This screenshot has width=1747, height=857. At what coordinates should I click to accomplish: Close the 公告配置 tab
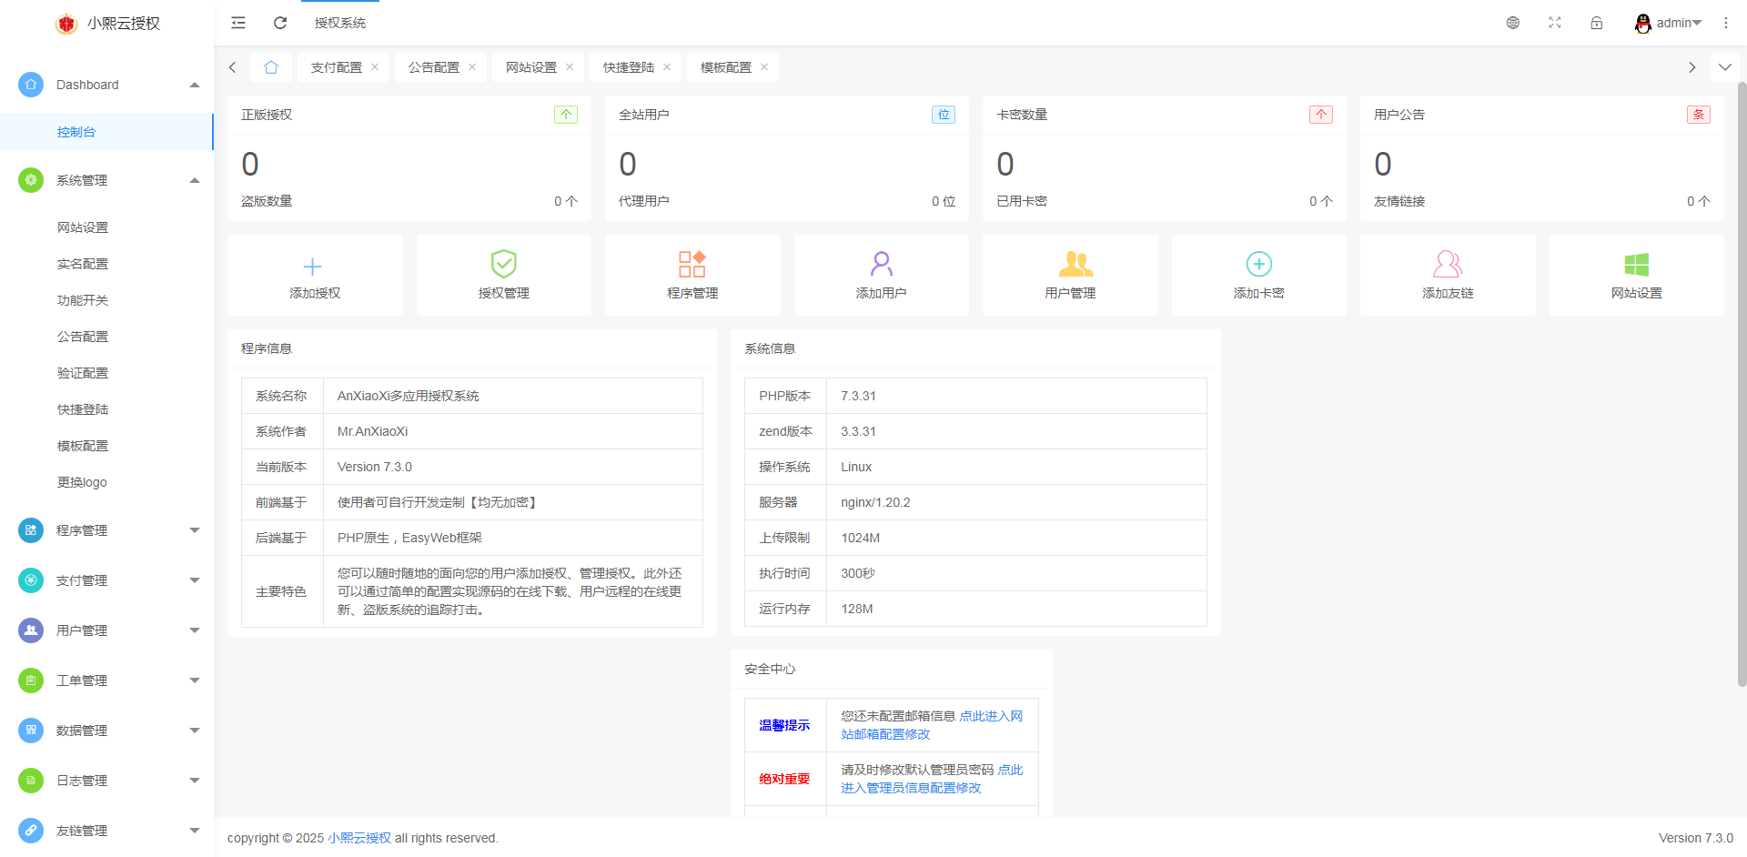pyautogui.click(x=472, y=66)
